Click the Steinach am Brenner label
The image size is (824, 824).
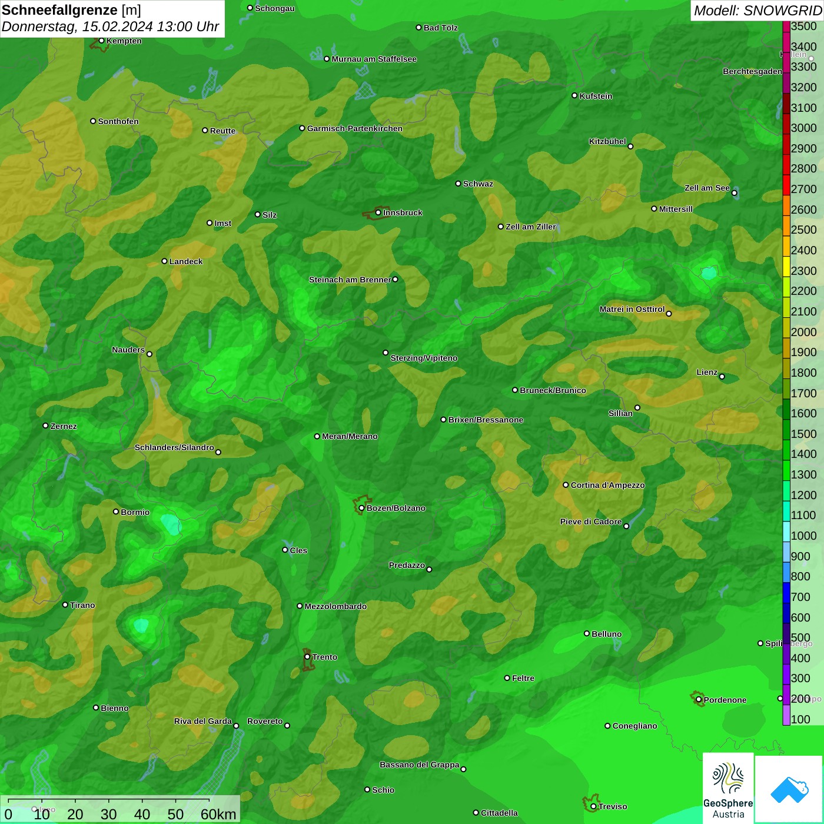coord(350,280)
